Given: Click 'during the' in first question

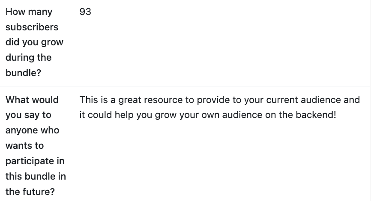Looking at the screenshot, I should tap(28, 58).
